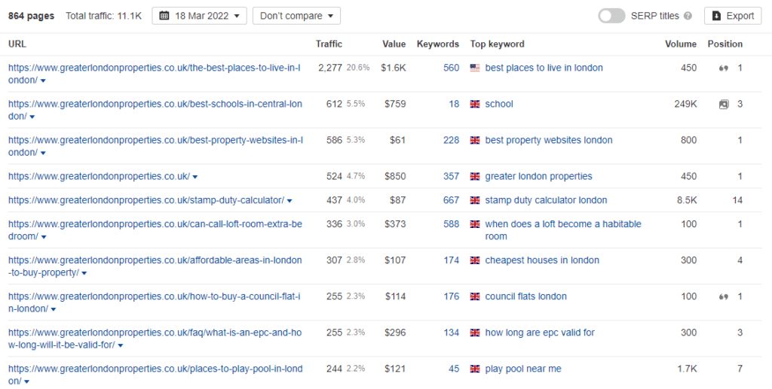
Task: Click the UK flag beside council flats london
Action: pos(475,296)
